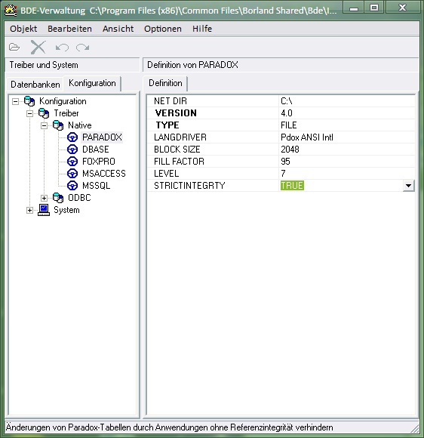Click the Konfiguration root database icon
424x438 pixels.
pyautogui.click(x=29, y=101)
